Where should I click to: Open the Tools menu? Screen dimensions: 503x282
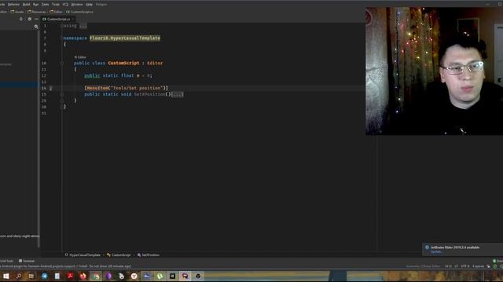56,5
